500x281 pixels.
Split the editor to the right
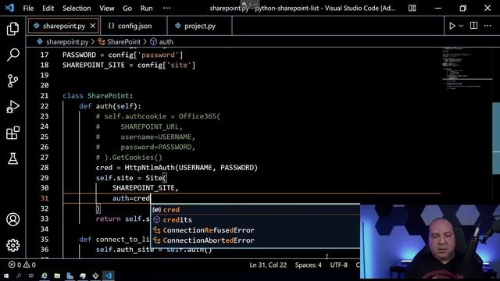(x=474, y=26)
